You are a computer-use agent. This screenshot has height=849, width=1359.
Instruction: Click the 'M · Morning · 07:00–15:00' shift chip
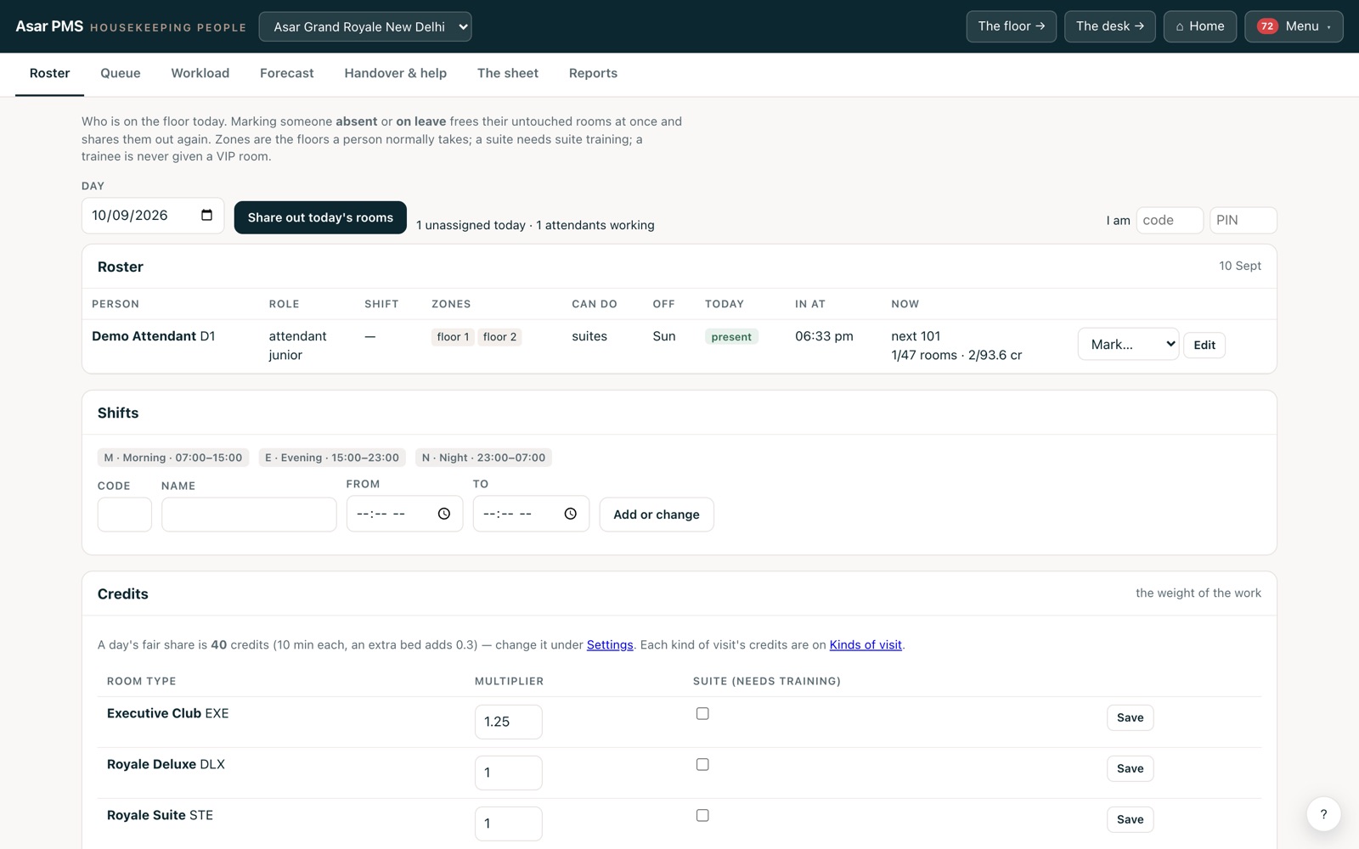[173, 458]
